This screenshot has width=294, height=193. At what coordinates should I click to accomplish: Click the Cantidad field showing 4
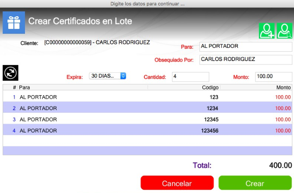191,77
